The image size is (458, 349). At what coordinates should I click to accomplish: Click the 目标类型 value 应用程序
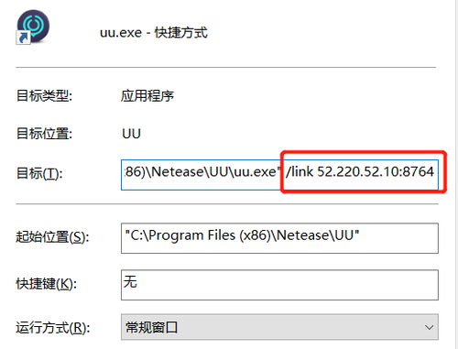tap(147, 96)
